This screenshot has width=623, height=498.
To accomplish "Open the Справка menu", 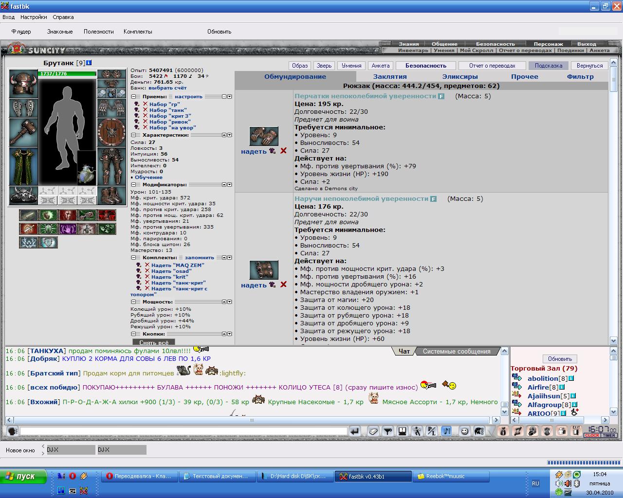I will 63,17.
